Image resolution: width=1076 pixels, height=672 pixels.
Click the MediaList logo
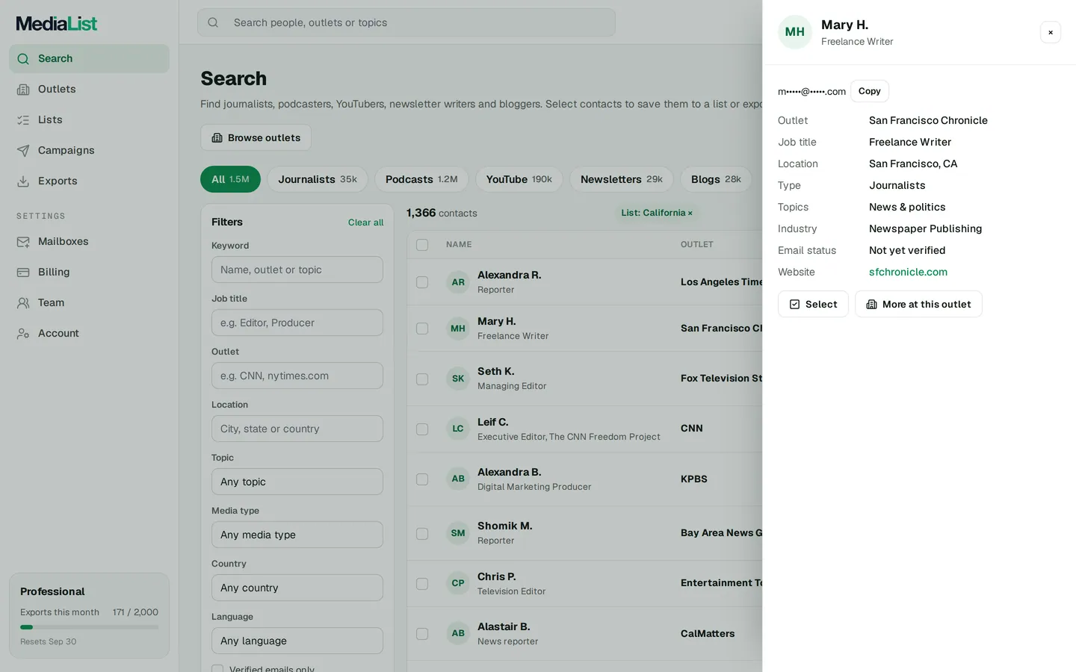point(57,24)
